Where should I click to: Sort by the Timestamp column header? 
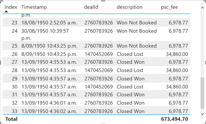[34, 7]
